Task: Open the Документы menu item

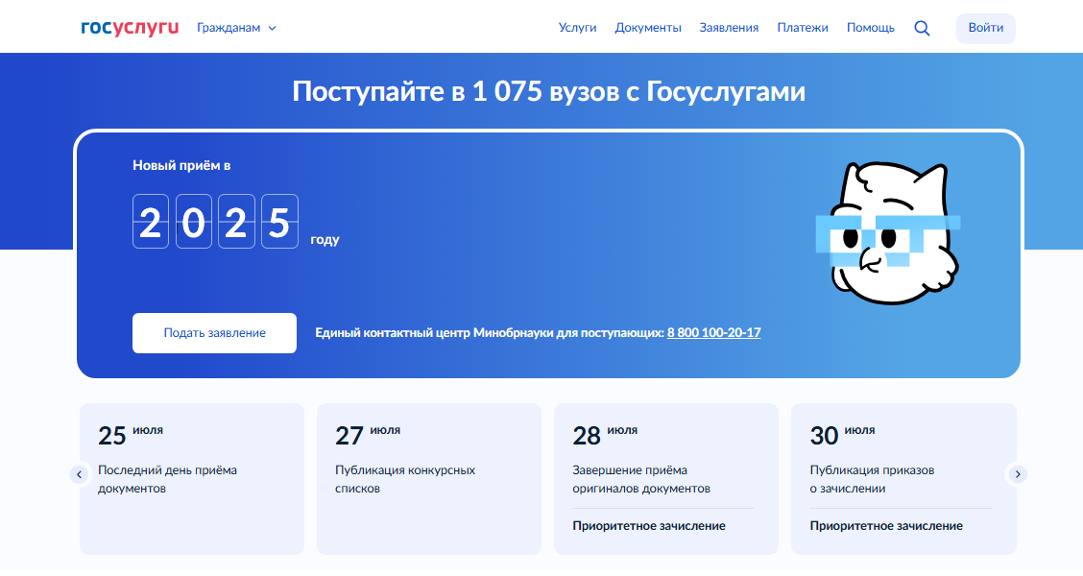Action: (x=648, y=28)
